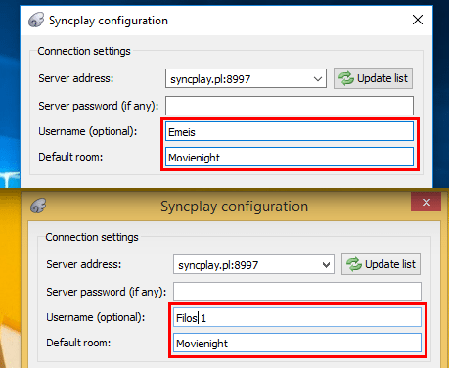Viewport: 449px width, 368px height.
Task: Click username field containing Filos 1
Action: (x=297, y=317)
